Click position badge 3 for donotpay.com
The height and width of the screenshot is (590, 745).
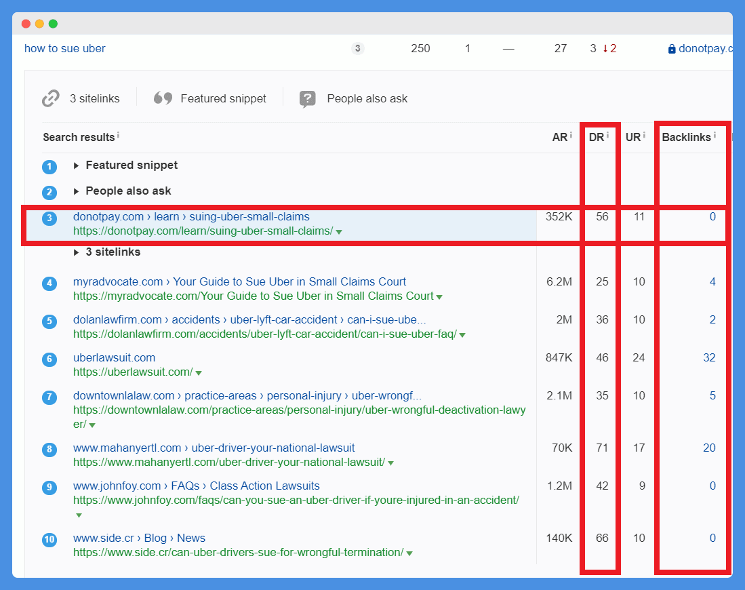49,218
